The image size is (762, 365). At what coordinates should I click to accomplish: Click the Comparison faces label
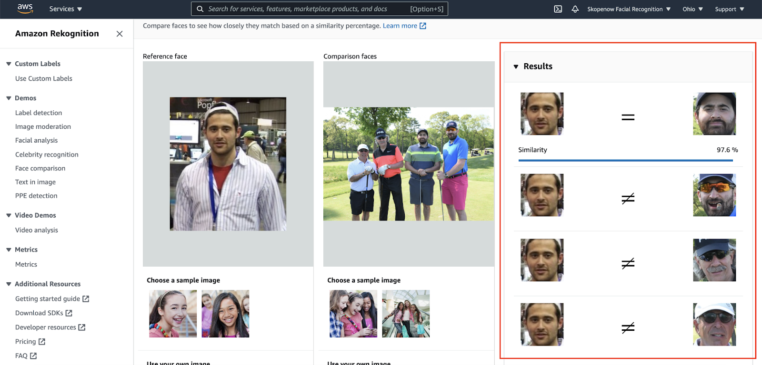[350, 56]
